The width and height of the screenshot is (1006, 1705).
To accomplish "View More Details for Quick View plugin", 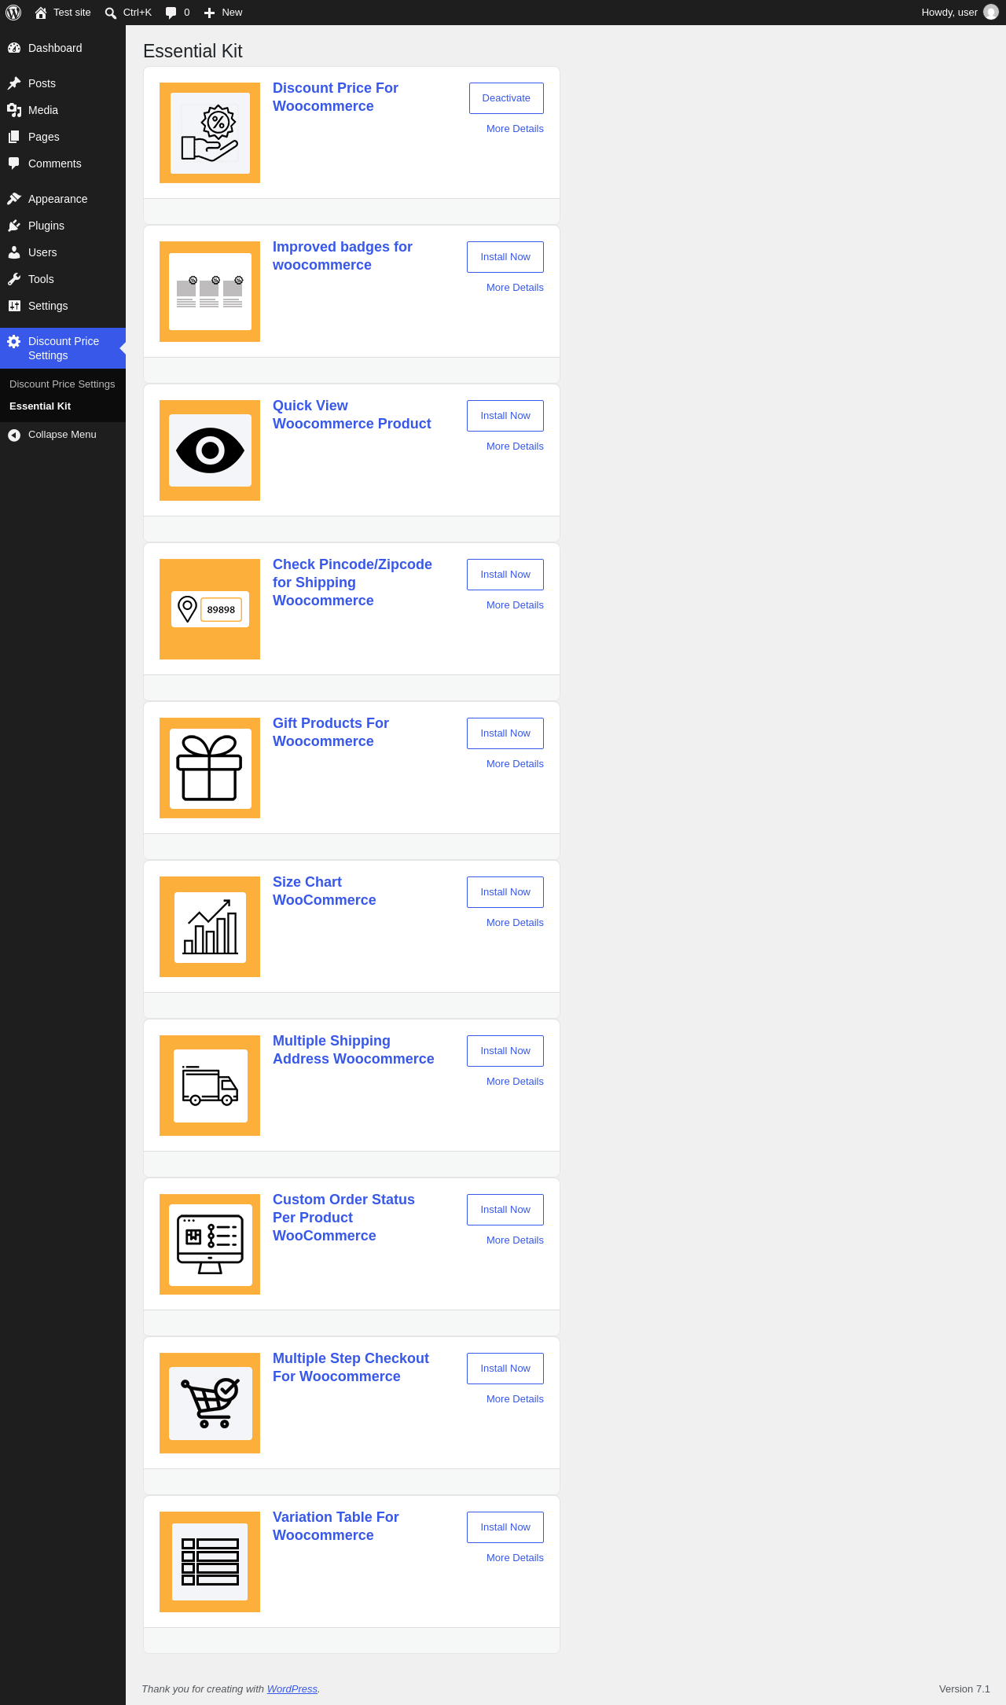I will pos(515,446).
